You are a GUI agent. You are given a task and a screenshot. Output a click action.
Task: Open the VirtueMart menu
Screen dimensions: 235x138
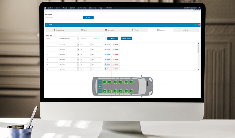[110, 8]
